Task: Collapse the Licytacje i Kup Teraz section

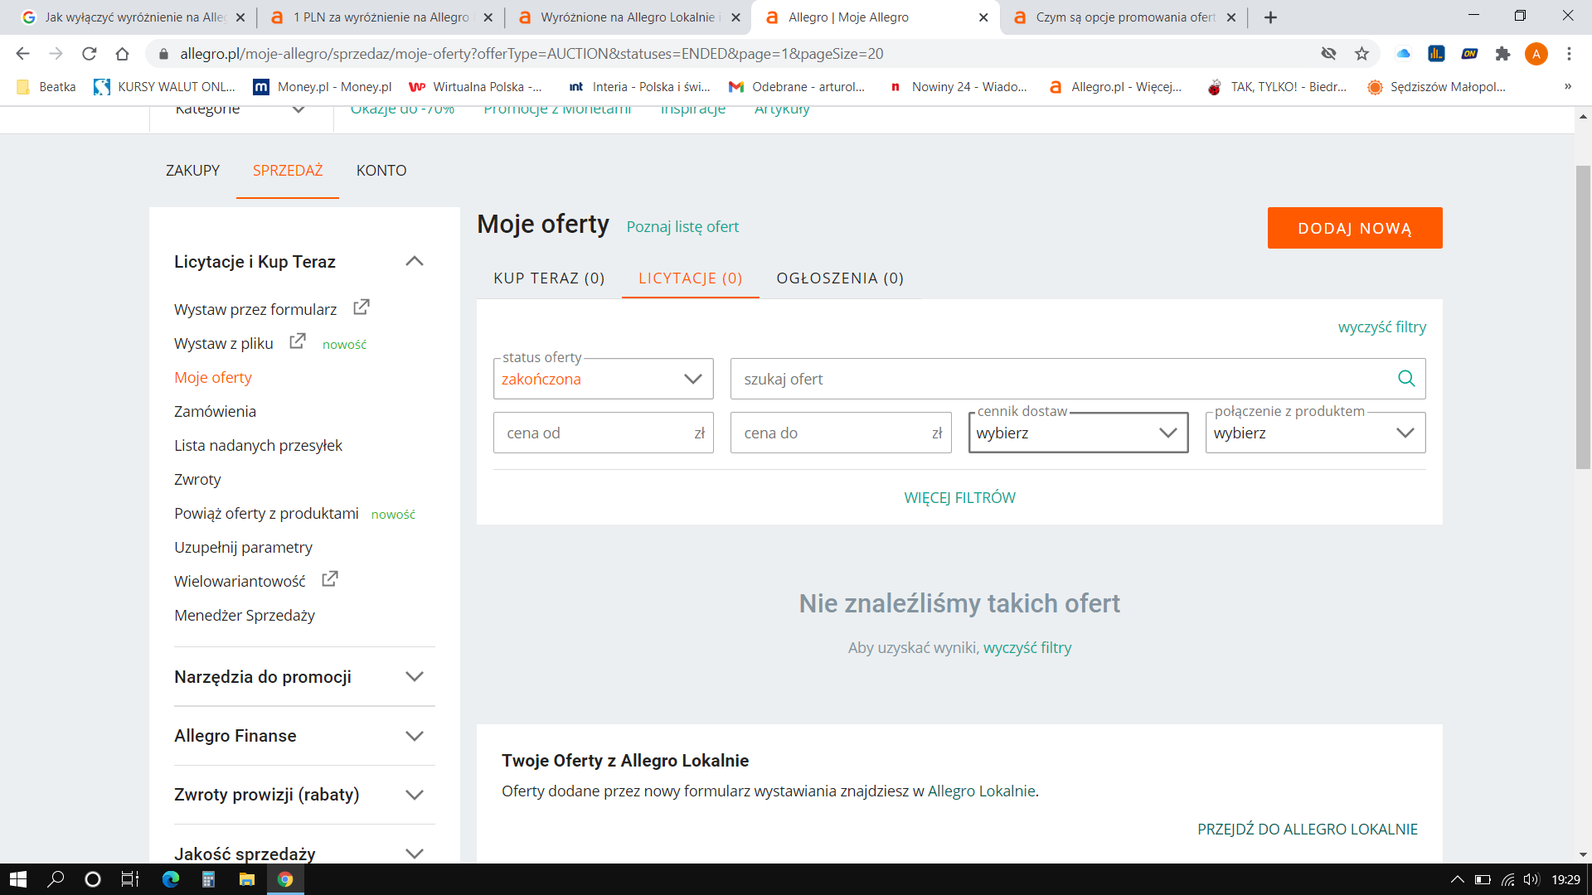Action: click(x=415, y=262)
